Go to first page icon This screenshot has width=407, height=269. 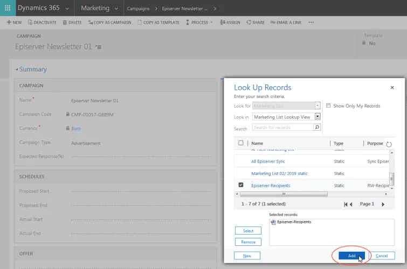tap(346, 204)
